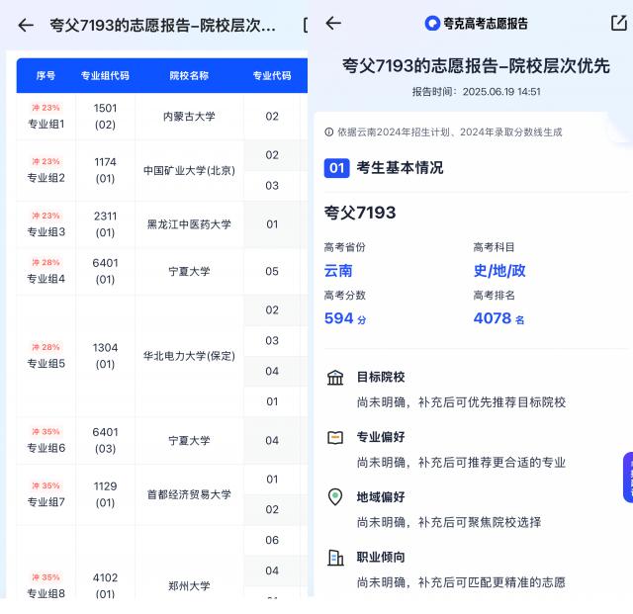Select the 院校名称 column header
633x614 pixels.
(x=189, y=75)
